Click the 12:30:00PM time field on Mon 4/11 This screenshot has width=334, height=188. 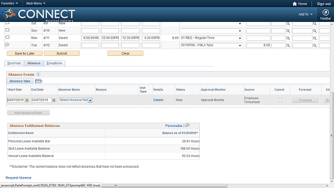130,38
